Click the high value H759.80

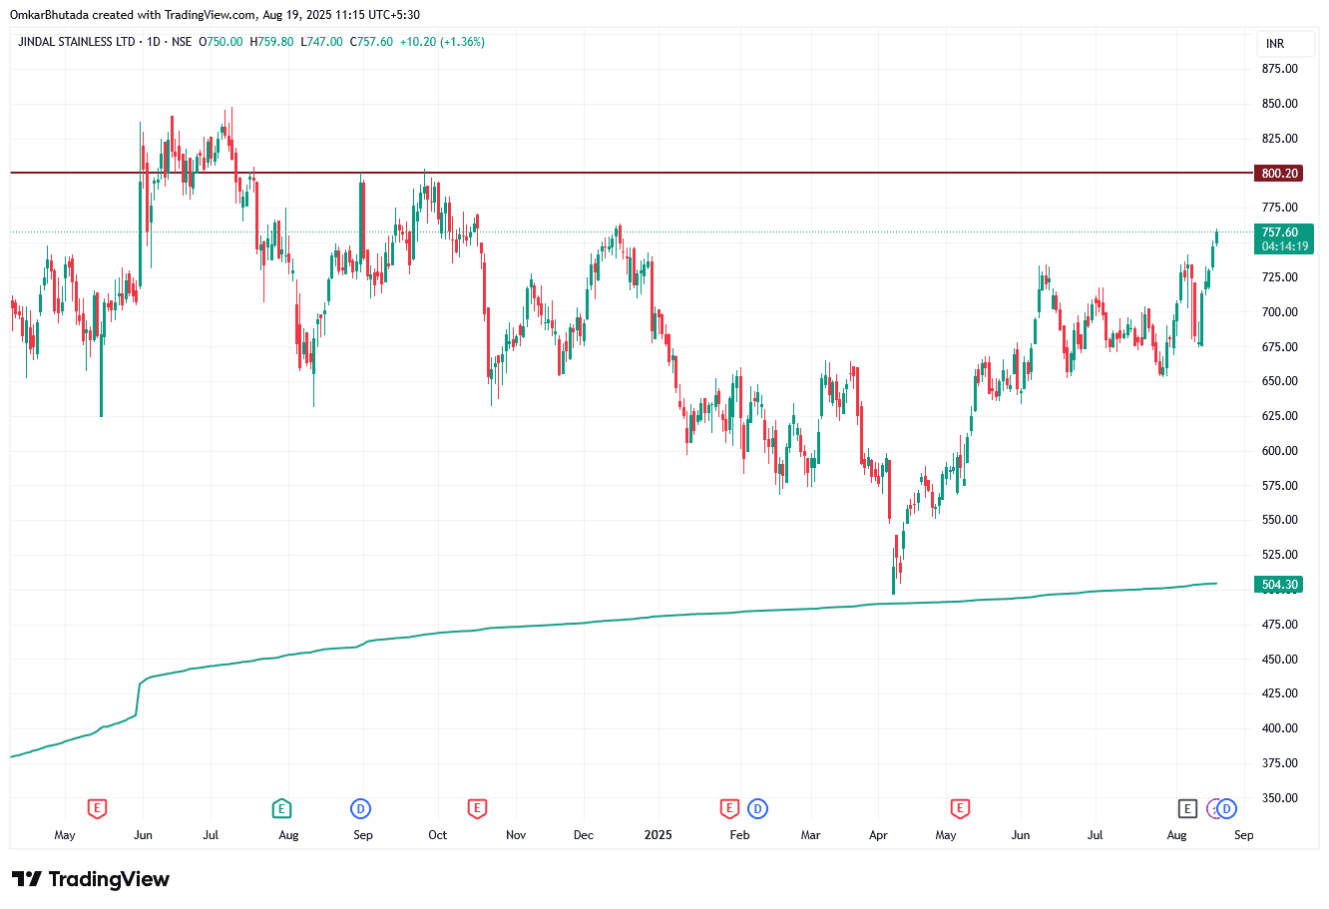coord(271,42)
